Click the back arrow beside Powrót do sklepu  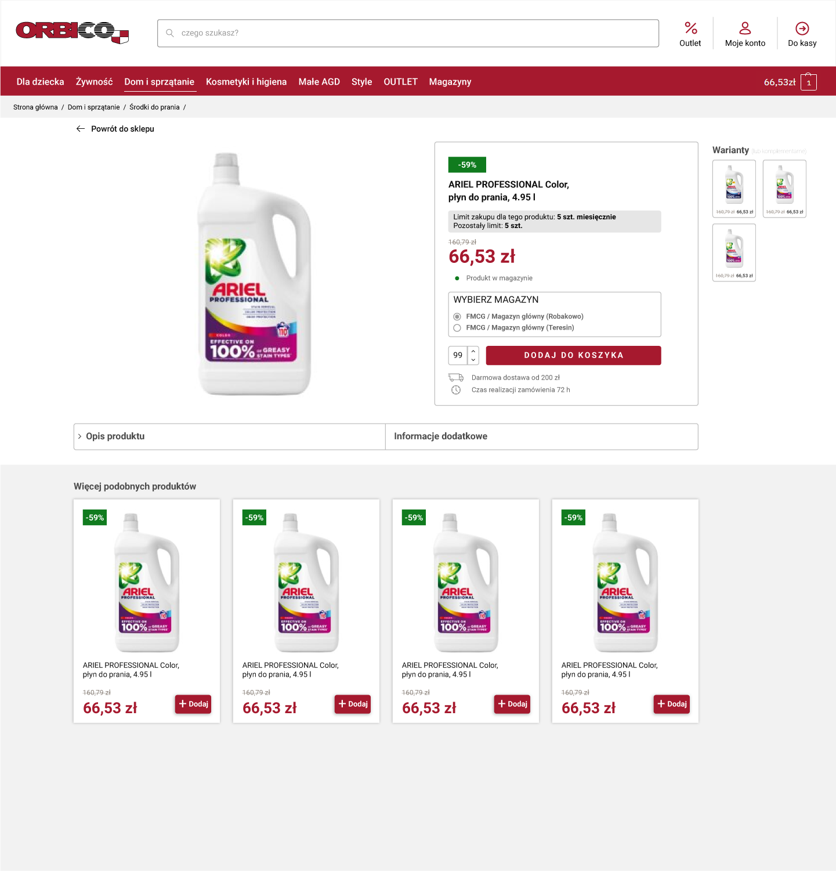[x=81, y=129]
